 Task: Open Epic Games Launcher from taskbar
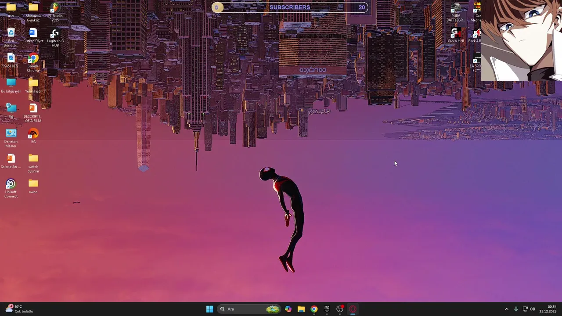point(327,309)
